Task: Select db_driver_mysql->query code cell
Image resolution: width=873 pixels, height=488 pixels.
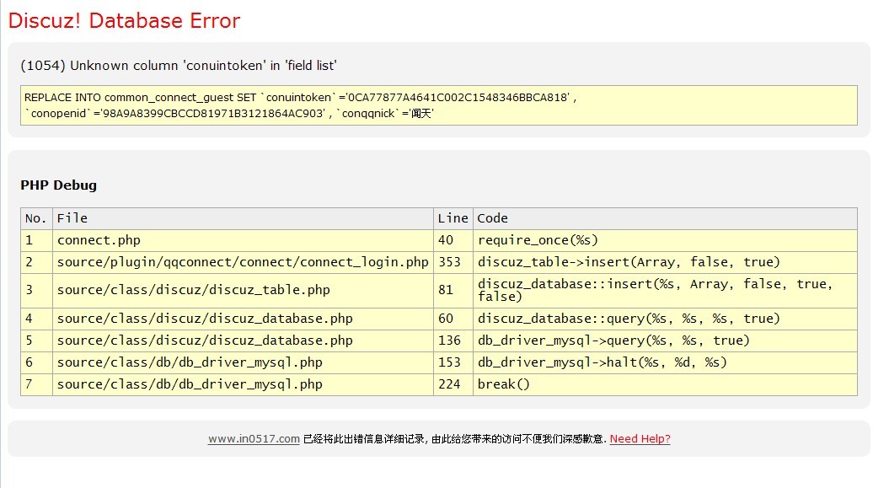Action: point(666,341)
